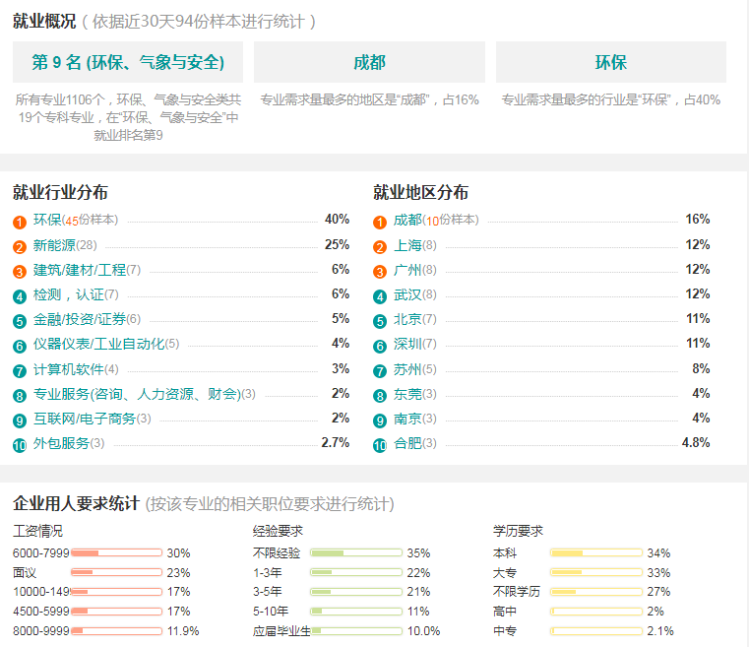Open the 上海 region link
This screenshot has width=749, height=647.
[x=407, y=245]
